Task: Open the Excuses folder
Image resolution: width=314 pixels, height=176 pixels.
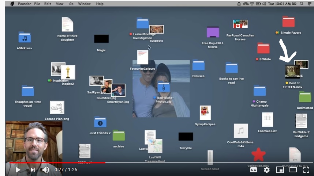Action: click(x=198, y=65)
